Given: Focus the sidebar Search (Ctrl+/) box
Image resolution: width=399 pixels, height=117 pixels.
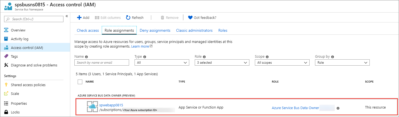Looking at the screenshot, I should pyautogui.click(x=34, y=19).
